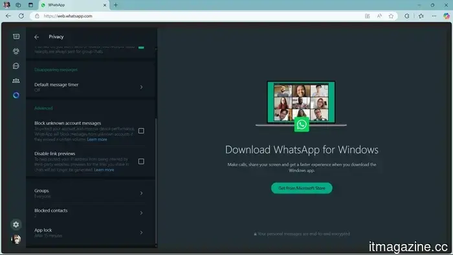Add page to favorites star

coord(391,16)
